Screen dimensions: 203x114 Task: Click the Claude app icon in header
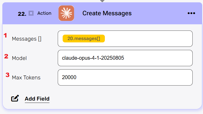coord(66,13)
